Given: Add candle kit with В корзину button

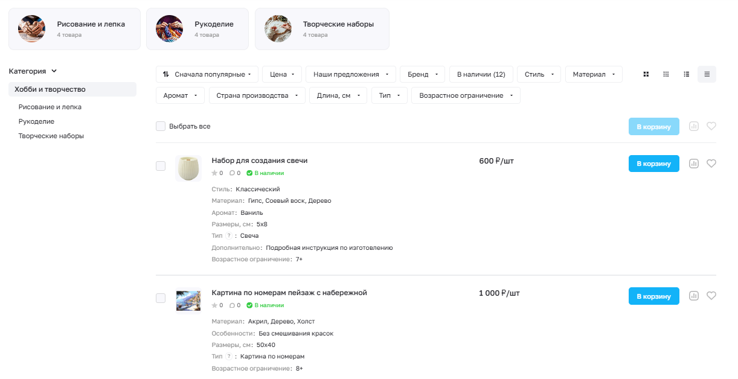Looking at the screenshot, I should coord(654,164).
